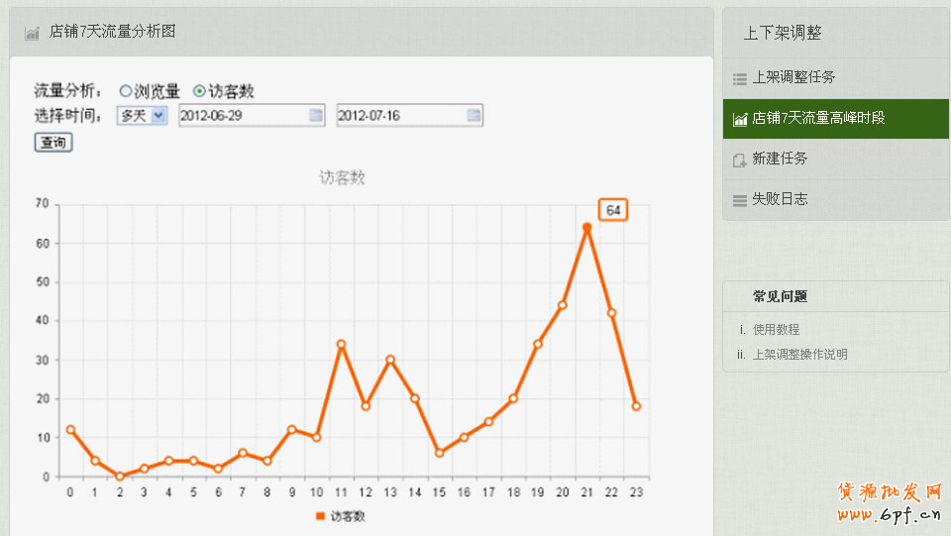Viewport: 951px width, 536px height.
Task: Open the 上架调整操作说明 link
Action: point(799,355)
